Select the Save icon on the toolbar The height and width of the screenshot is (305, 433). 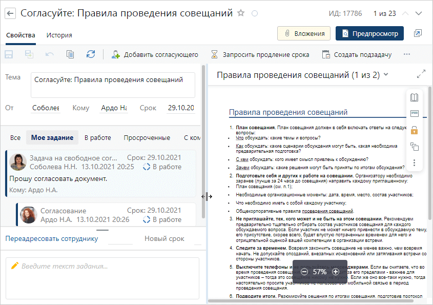click(x=8, y=54)
